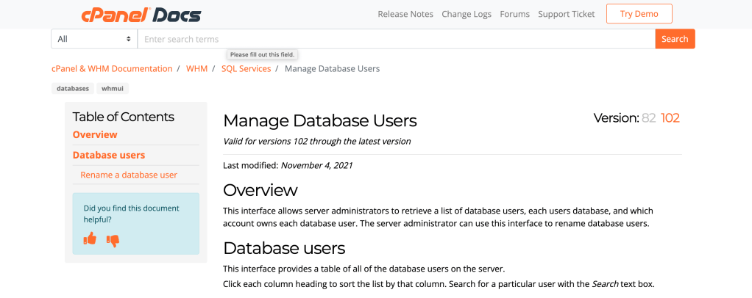Click the search terms input field

pos(396,39)
